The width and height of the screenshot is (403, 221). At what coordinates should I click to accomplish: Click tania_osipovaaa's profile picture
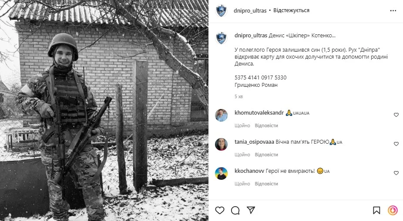pyautogui.click(x=221, y=144)
